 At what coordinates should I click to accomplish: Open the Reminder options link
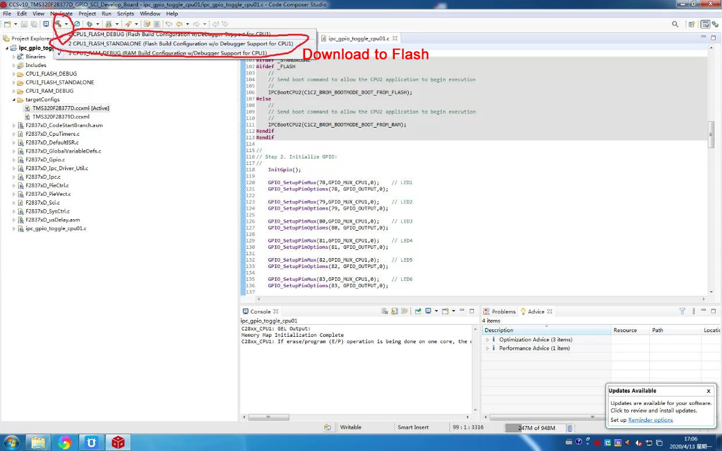650,420
